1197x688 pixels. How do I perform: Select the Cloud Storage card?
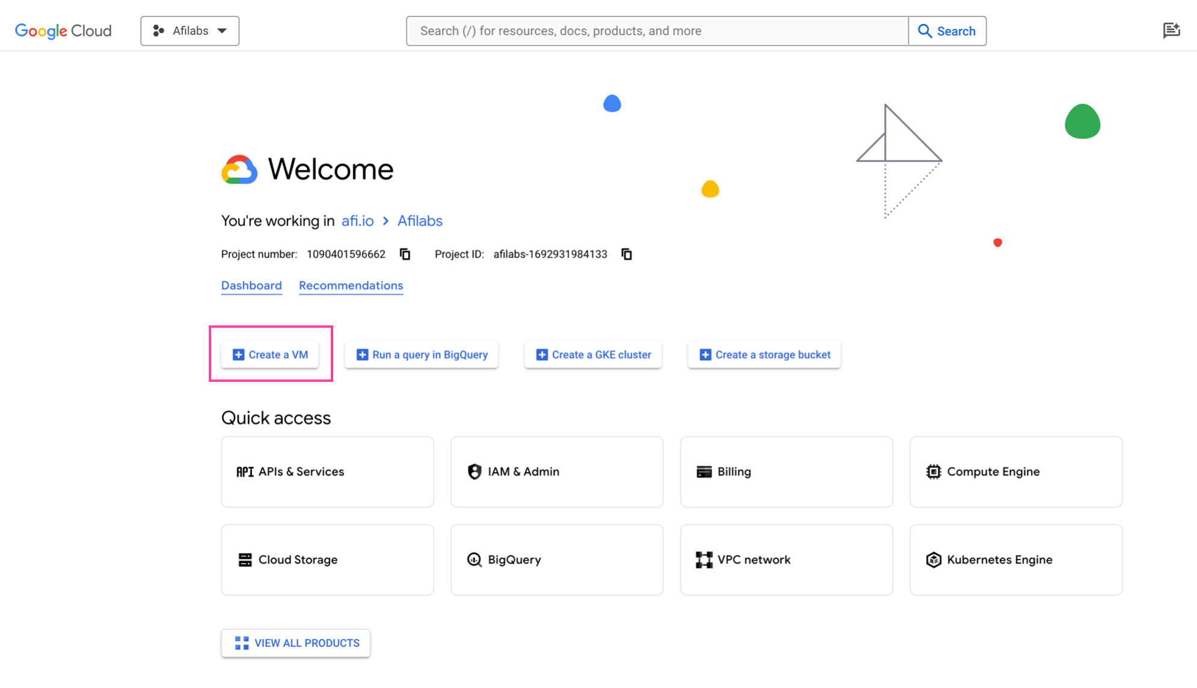coord(327,559)
